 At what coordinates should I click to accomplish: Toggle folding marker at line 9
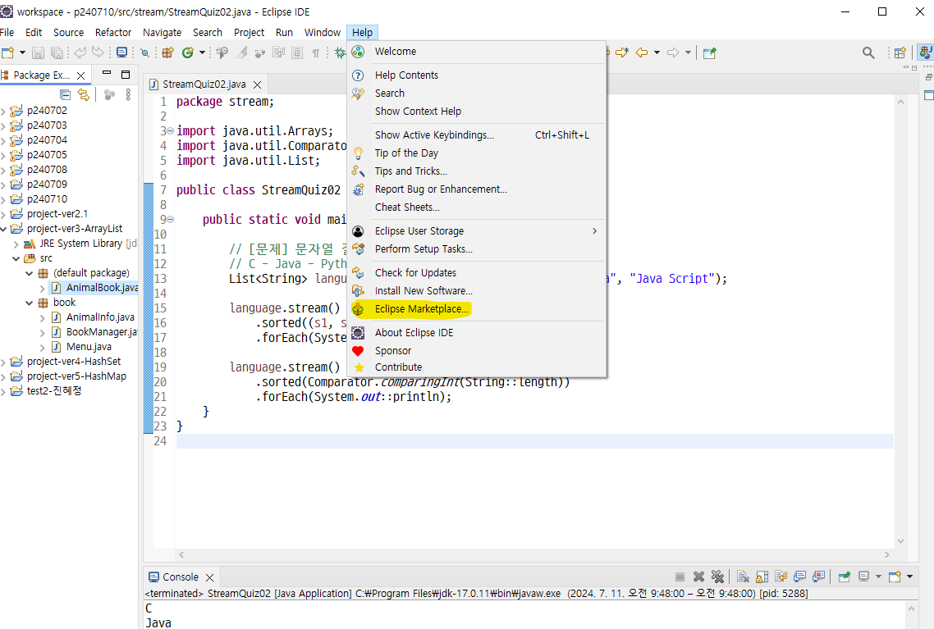171,219
